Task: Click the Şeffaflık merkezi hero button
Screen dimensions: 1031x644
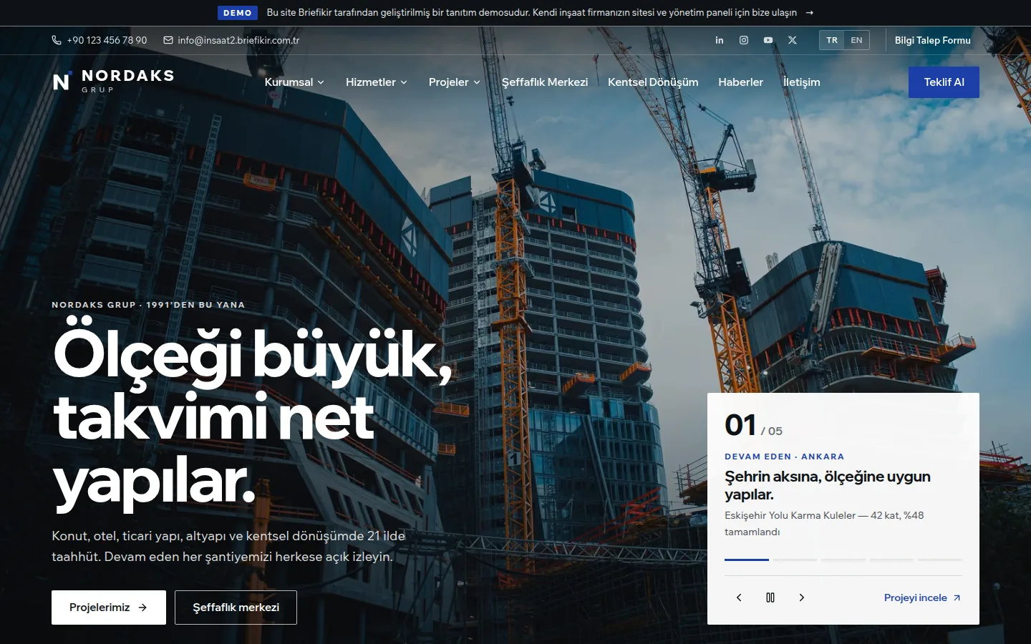Action: coord(236,608)
